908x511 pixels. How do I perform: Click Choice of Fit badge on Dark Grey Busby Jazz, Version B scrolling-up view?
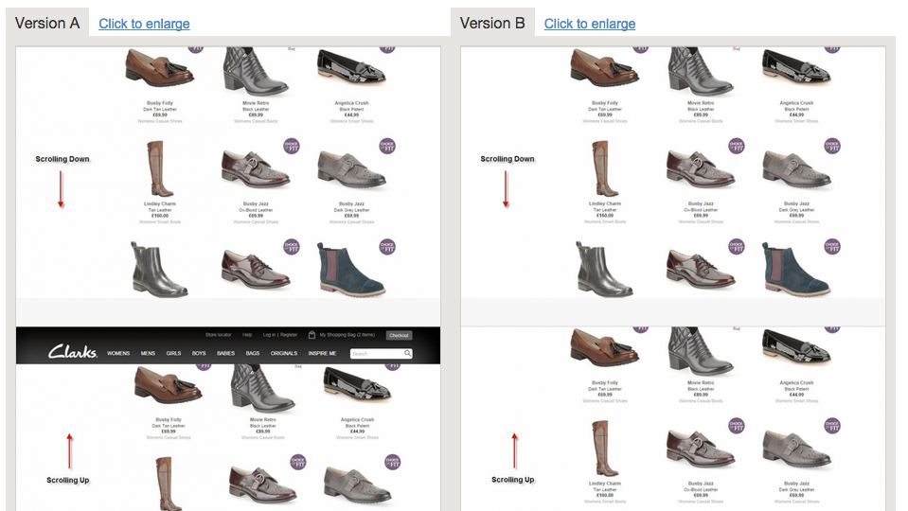click(x=832, y=425)
